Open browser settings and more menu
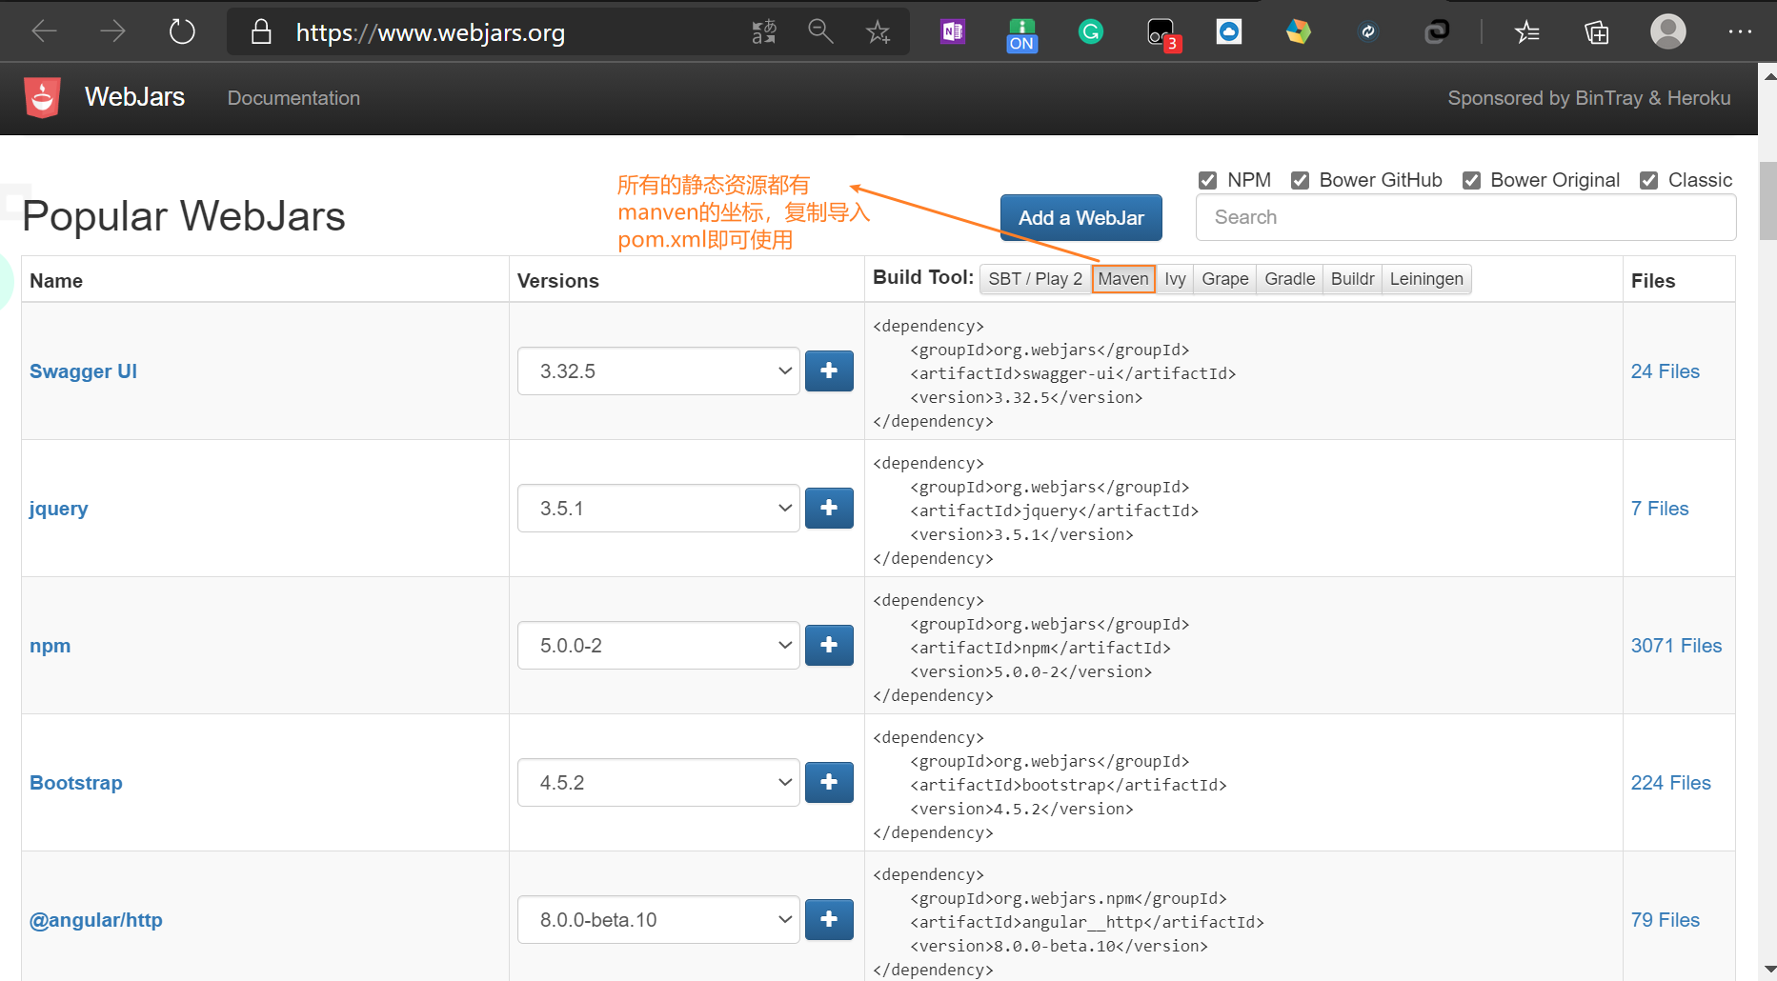The image size is (1777, 981). [1740, 31]
